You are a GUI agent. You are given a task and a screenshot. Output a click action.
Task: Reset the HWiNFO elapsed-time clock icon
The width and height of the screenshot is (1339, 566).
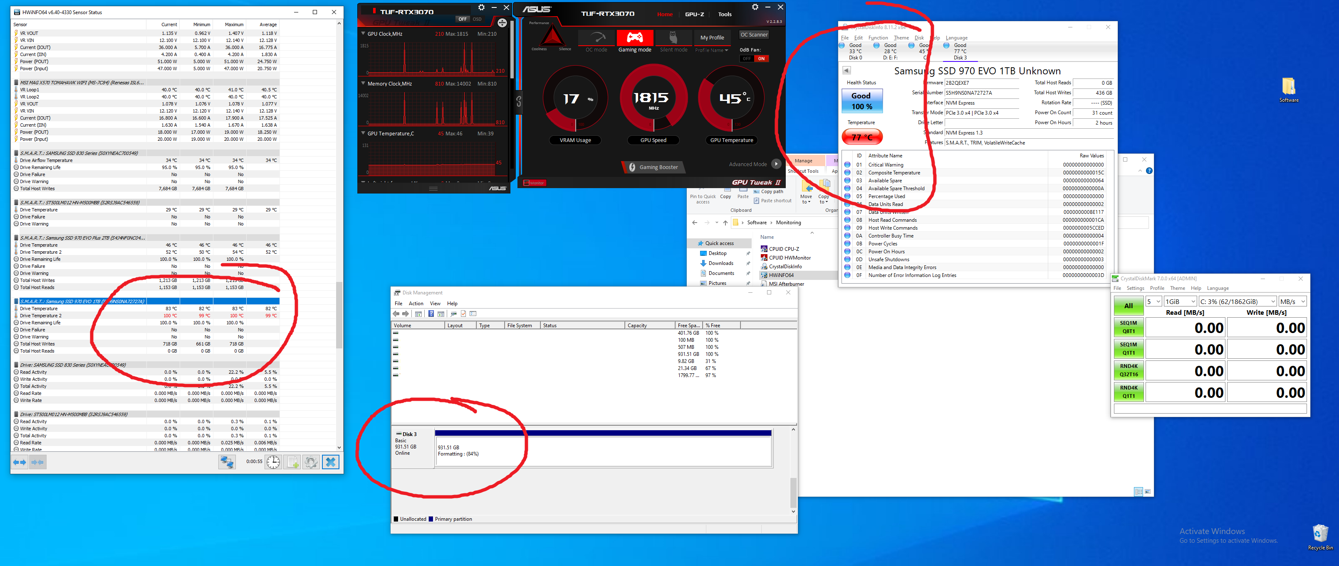273,462
